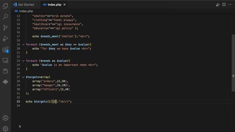
Task: Click line number 12 in the gutter
Action: 18,16
